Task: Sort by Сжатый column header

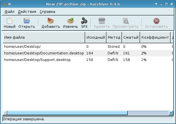Action: tap(131, 38)
